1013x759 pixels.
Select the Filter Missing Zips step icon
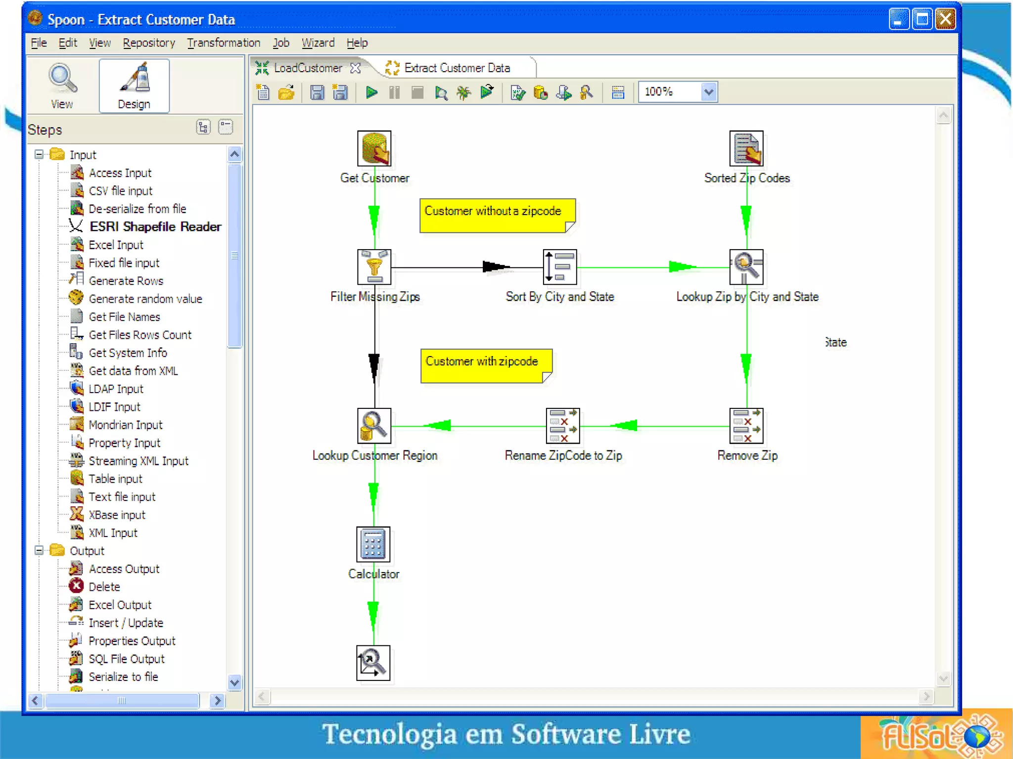point(374,267)
